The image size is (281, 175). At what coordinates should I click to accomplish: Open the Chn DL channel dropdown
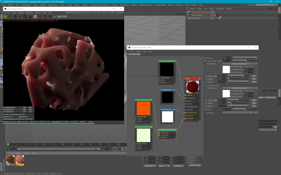[62, 17]
